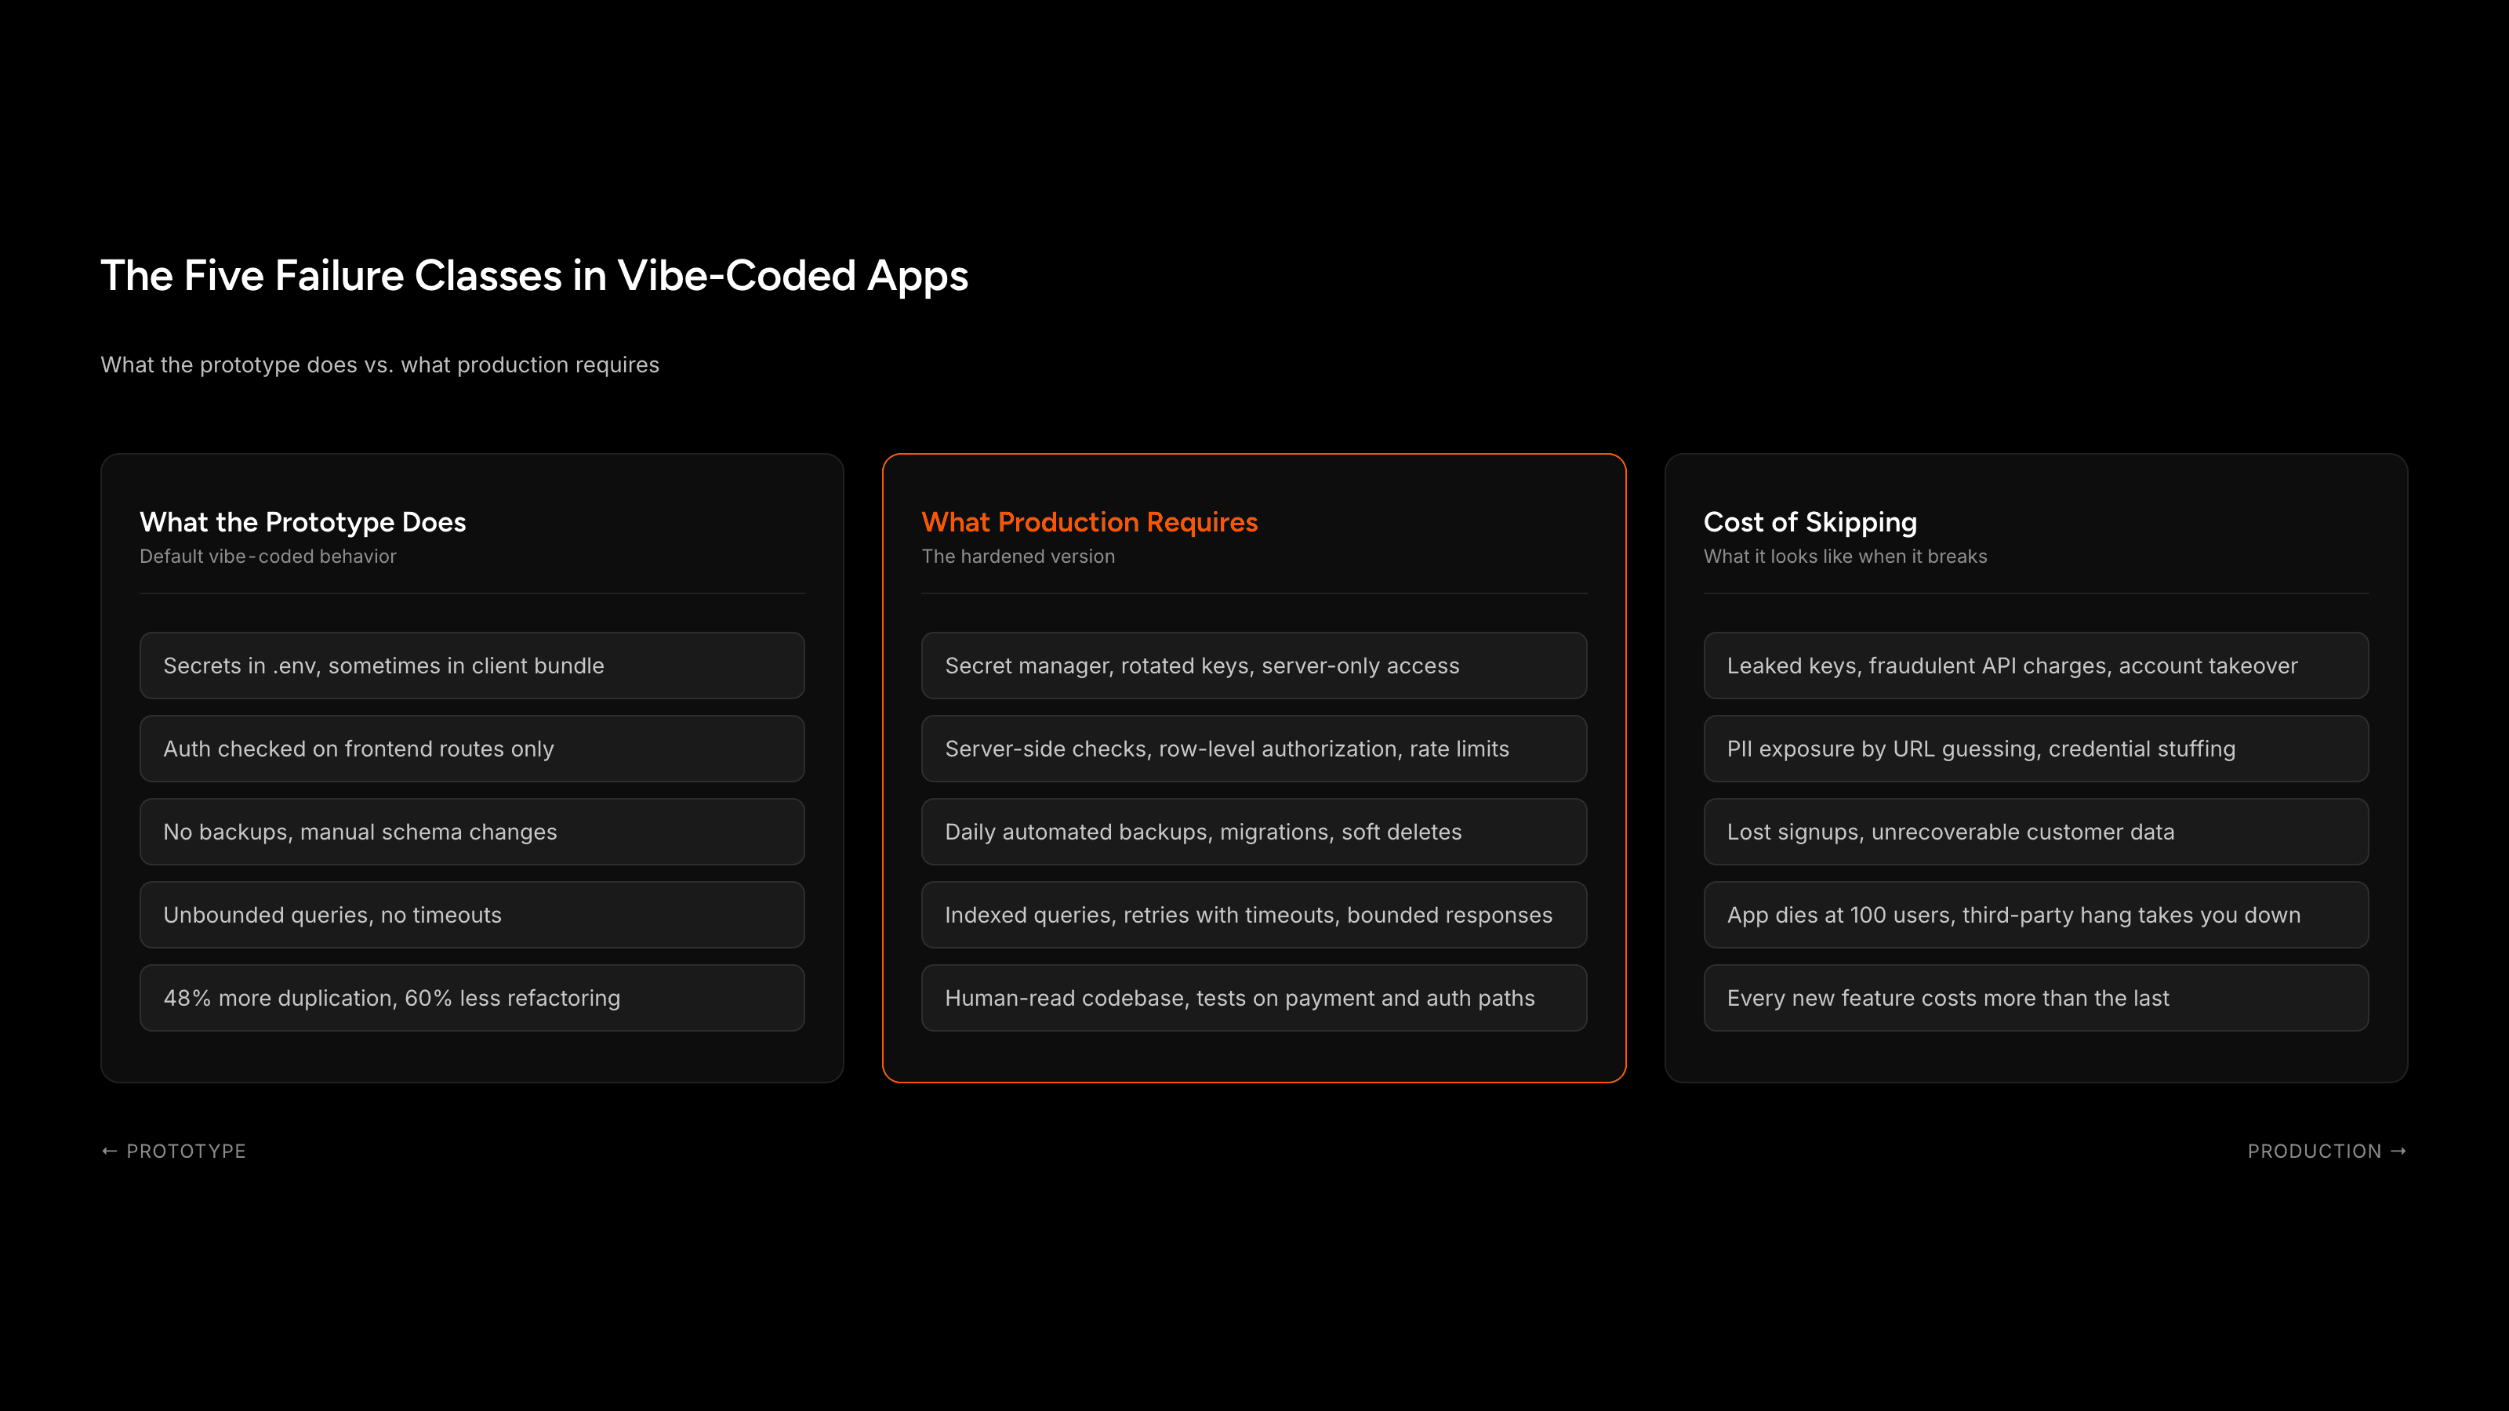The image size is (2509, 1411).
Task: Click 'Daily automated backups, migrations, soft deletes' row
Action: tap(1254, 832)
